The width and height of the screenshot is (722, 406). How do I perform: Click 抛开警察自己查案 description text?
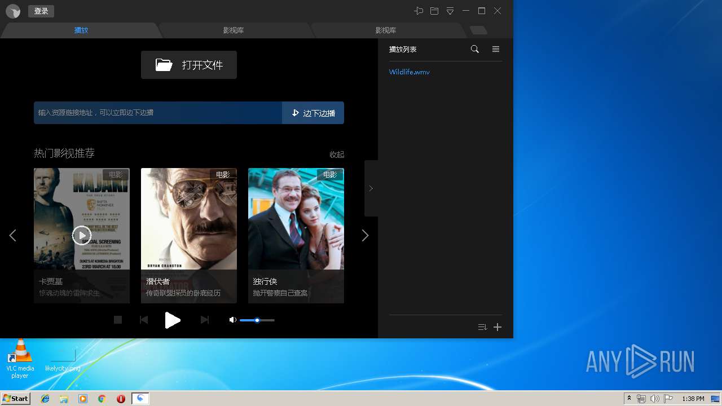click(x=280, y=293)
